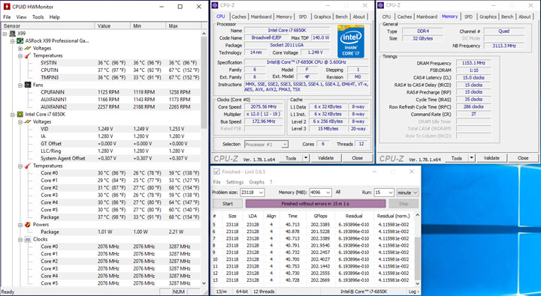Collapse the ASRock X99 motherboard node
Image resolution: width=541 pixels, height=296 pixels.
[x=13, y=41]
